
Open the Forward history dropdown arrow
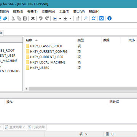pos(70,19)
